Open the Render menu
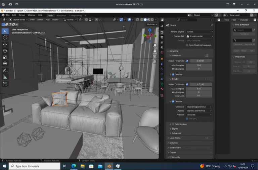258x170 pixels. pos(22,15)
